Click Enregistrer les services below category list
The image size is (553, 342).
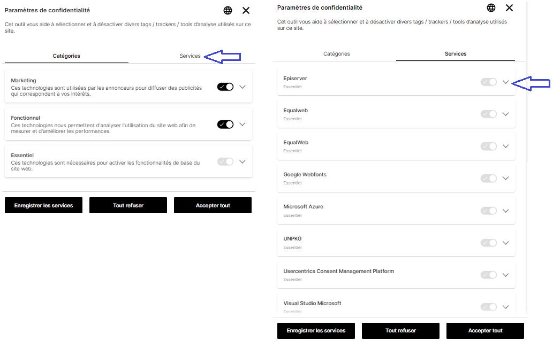point(43,205)
